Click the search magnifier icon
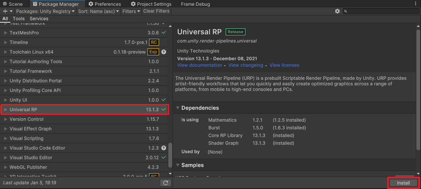This screenshot has height=189, width=421. (346, 11)
